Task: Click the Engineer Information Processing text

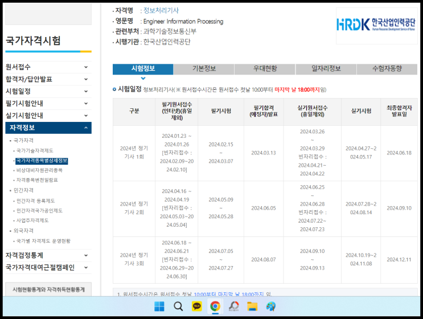Action: (x=183, y=21)
